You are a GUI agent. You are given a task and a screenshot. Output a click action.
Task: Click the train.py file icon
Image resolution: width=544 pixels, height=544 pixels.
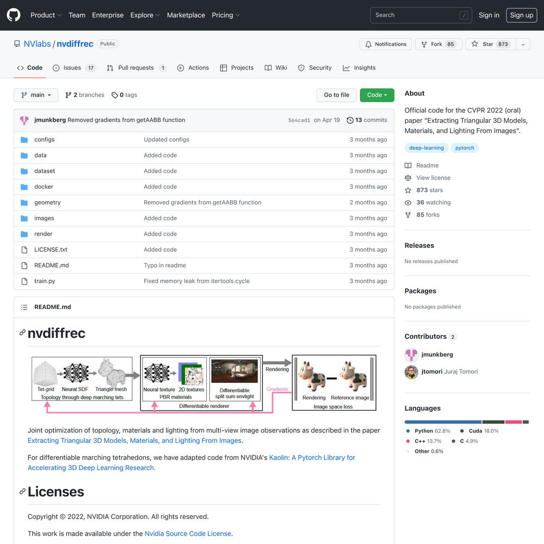[24, 281]
